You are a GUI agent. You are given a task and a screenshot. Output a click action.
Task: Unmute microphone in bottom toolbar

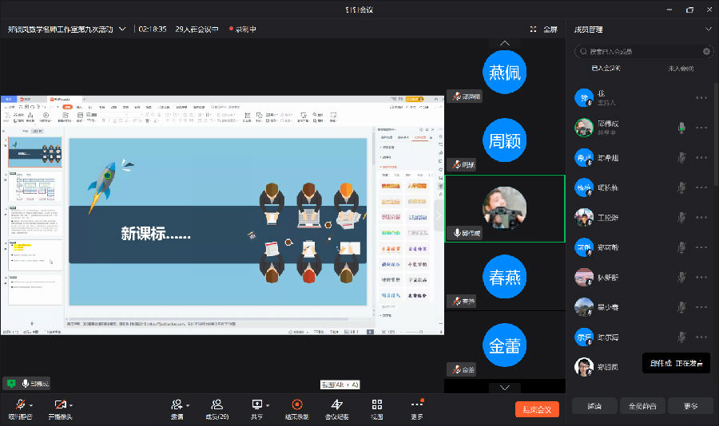(x=19, y=404)
